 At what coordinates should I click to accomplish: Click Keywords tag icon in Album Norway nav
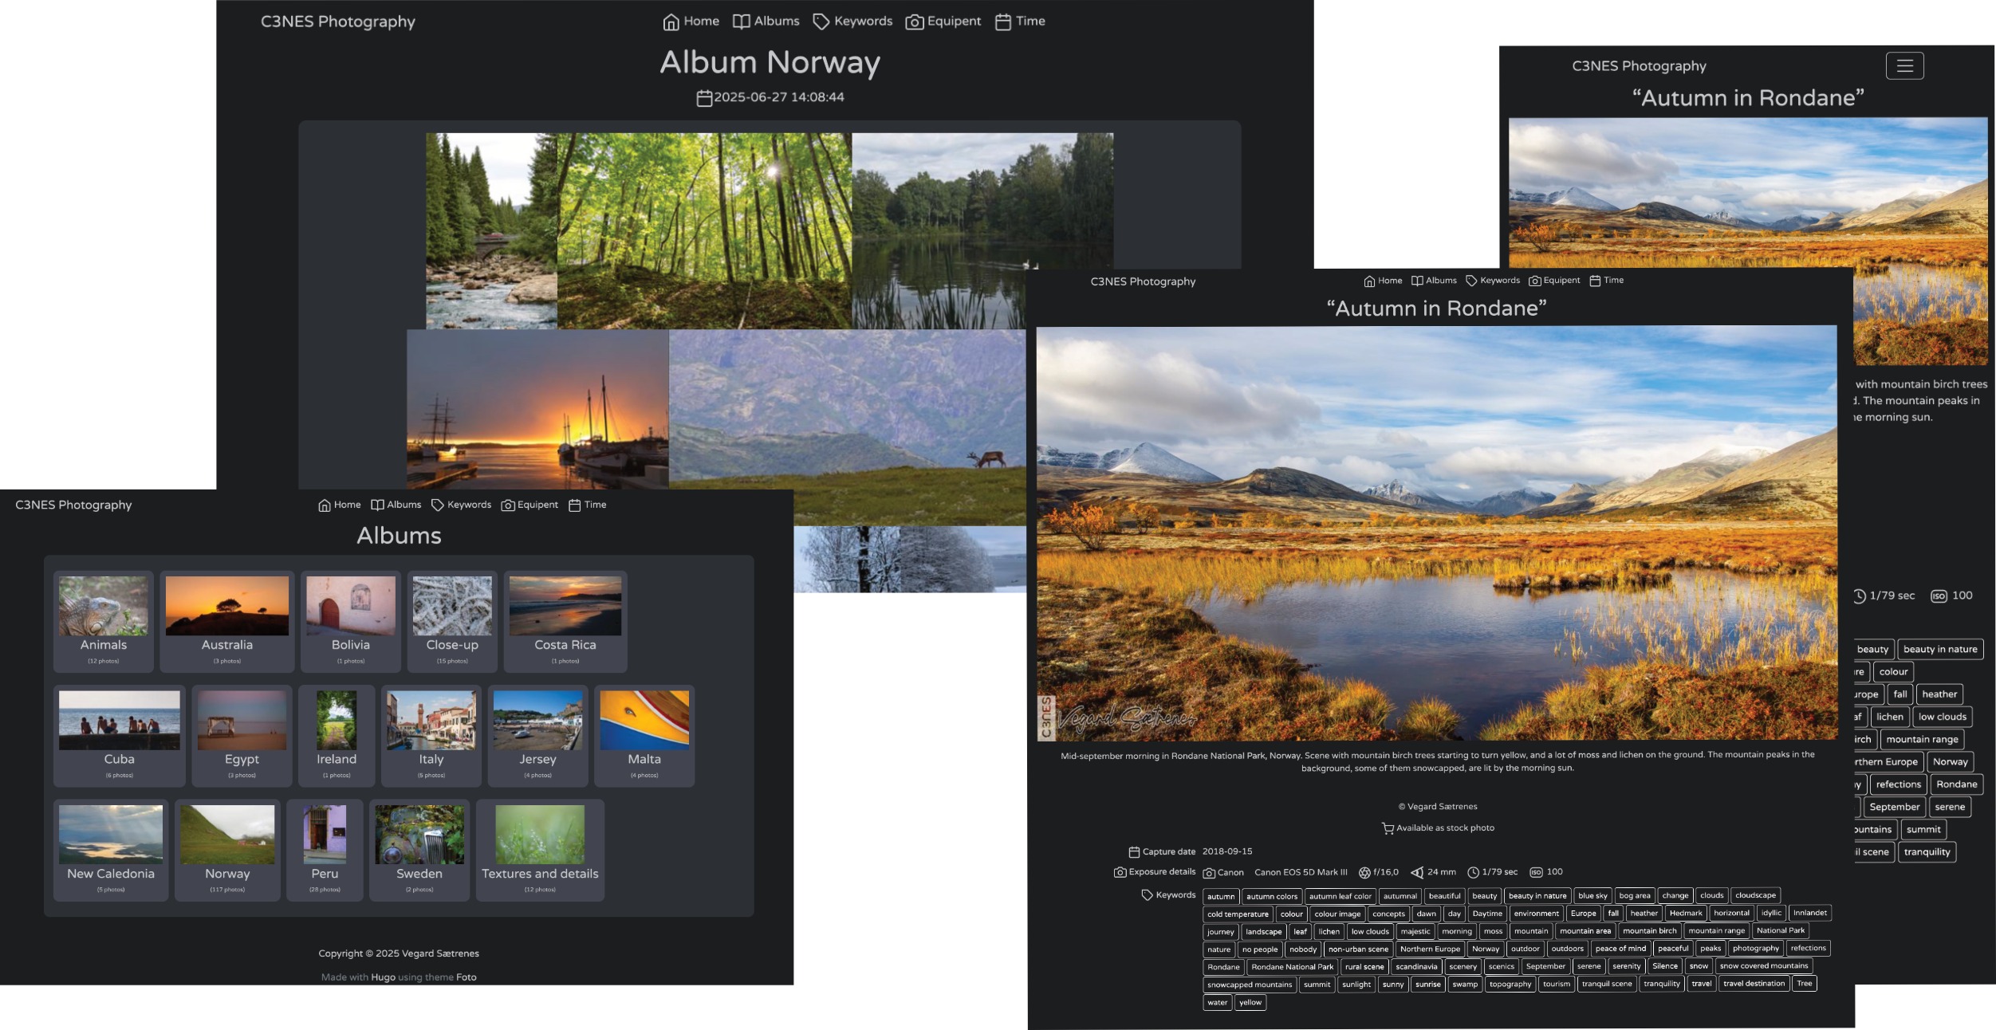click(821, 22)
